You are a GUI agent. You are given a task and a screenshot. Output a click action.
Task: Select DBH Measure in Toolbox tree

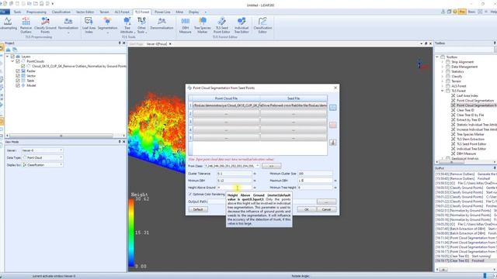[466, 153]
